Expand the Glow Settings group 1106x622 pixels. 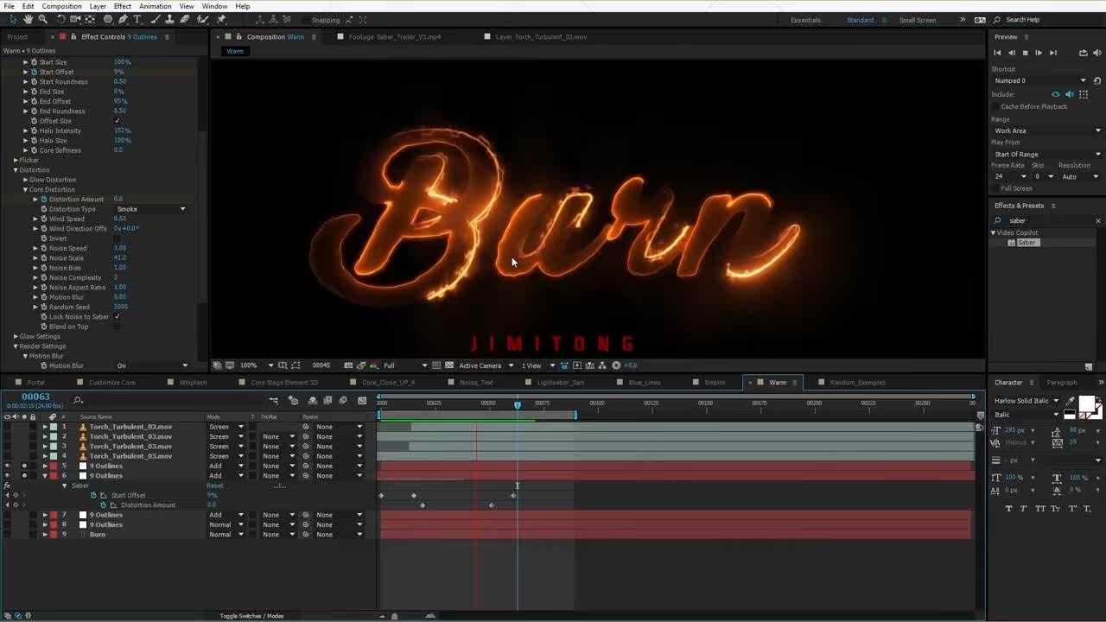pos(16,336)
